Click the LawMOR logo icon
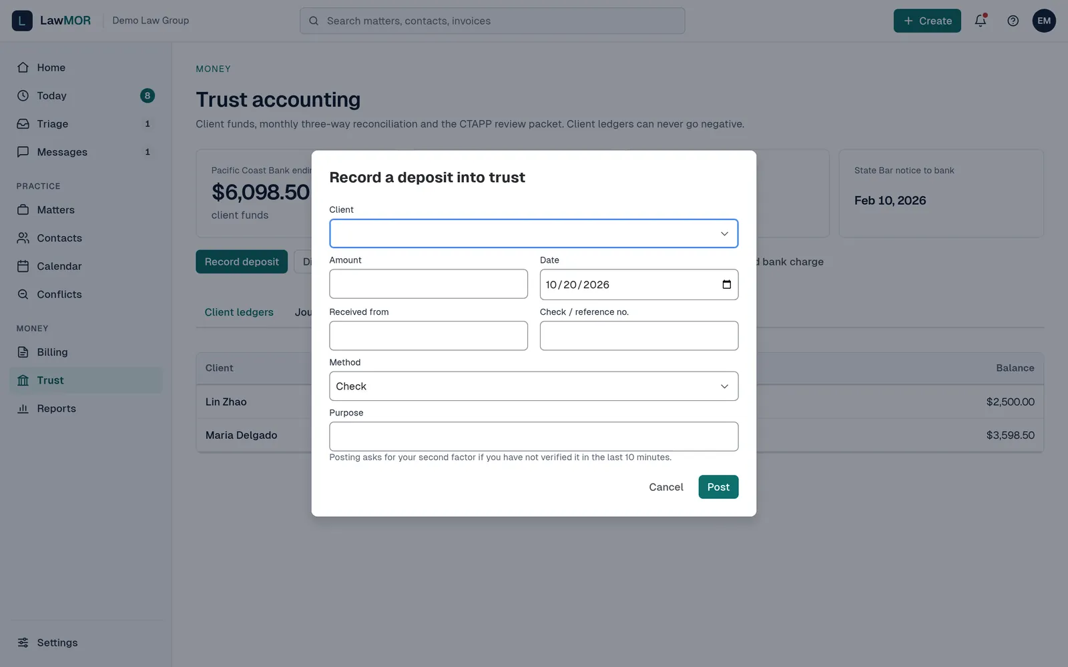Viewport: 1068px width, 667px height. [22, 21]
